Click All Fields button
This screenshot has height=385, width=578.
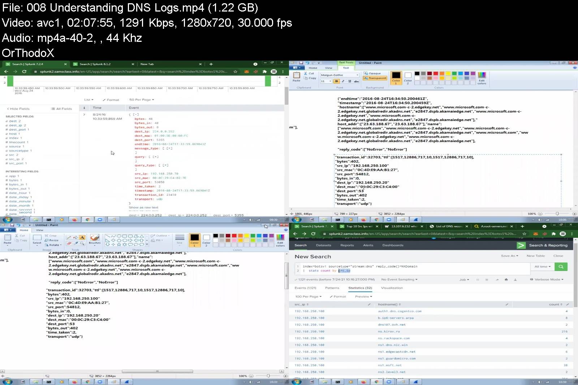[62, 109]
